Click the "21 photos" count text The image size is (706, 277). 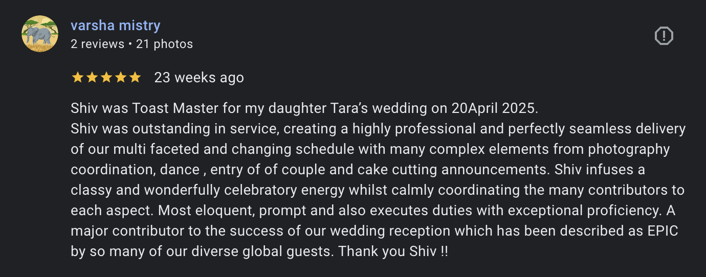click(x=165, y=44)
